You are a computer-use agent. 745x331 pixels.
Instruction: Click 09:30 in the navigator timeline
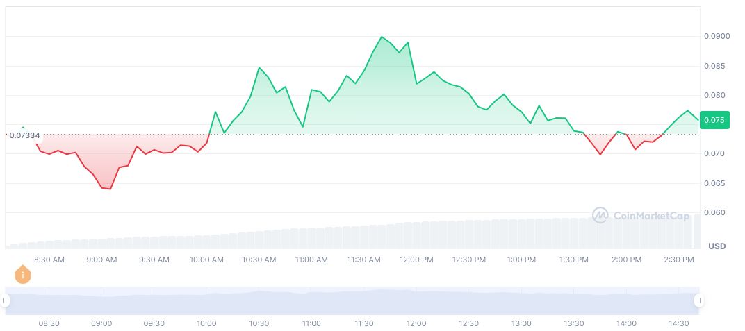(x=154, y=323)
